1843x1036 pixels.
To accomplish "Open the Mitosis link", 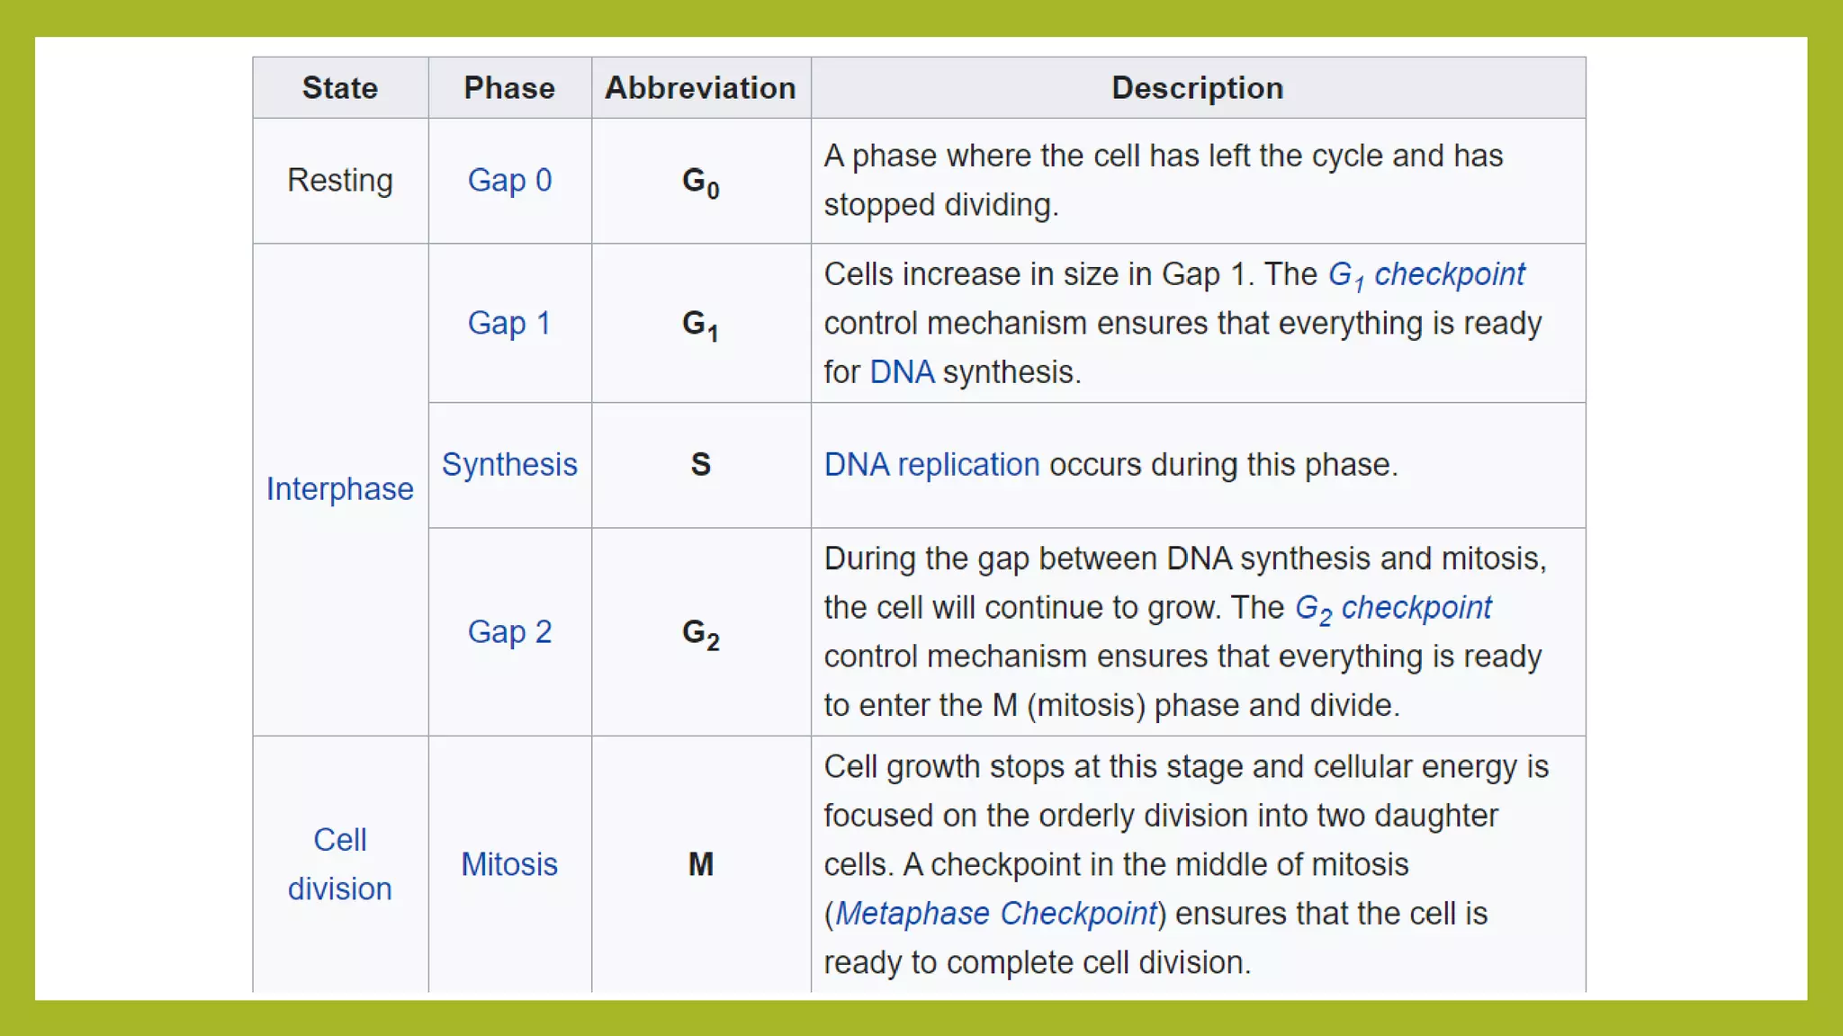I will tap(509, 864).
